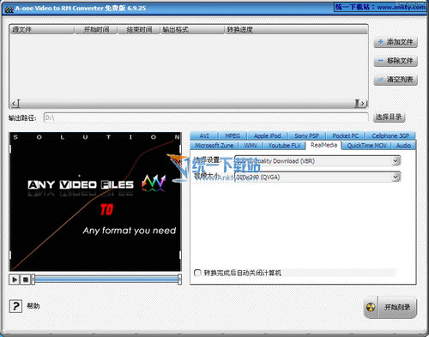Switch to the Cellphone 3GP tab
The width and height of the screenshot is (429, 337).
[390, 135]
